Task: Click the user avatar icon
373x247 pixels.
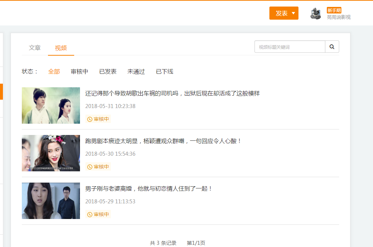Action: click(x=315, y=13)
